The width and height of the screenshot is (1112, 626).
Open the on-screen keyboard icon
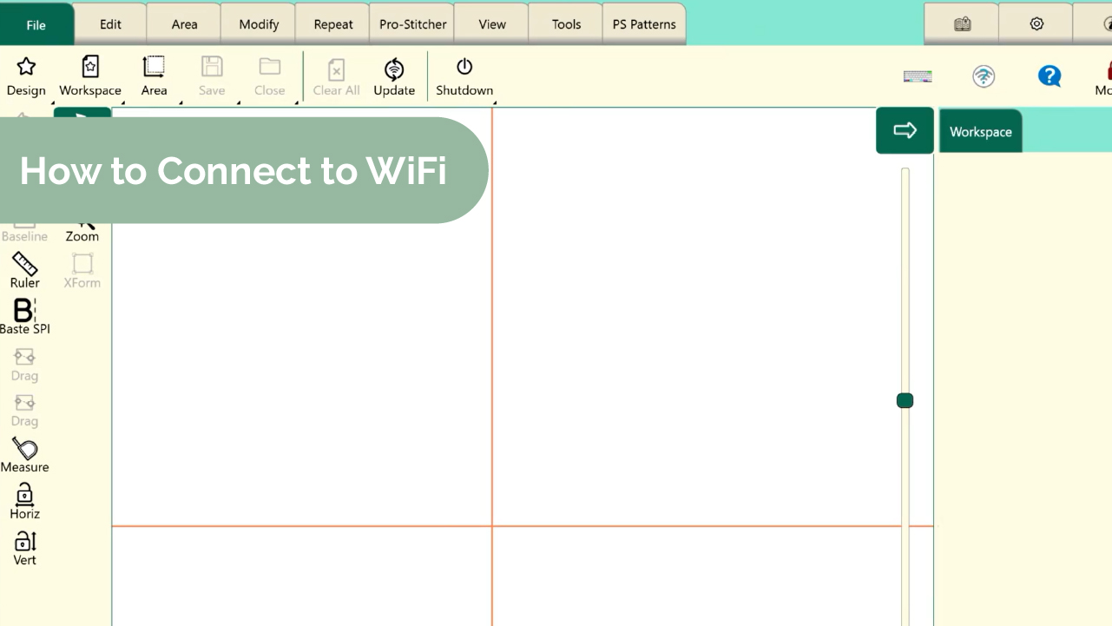pyautogui.click(x=918, y=76)
